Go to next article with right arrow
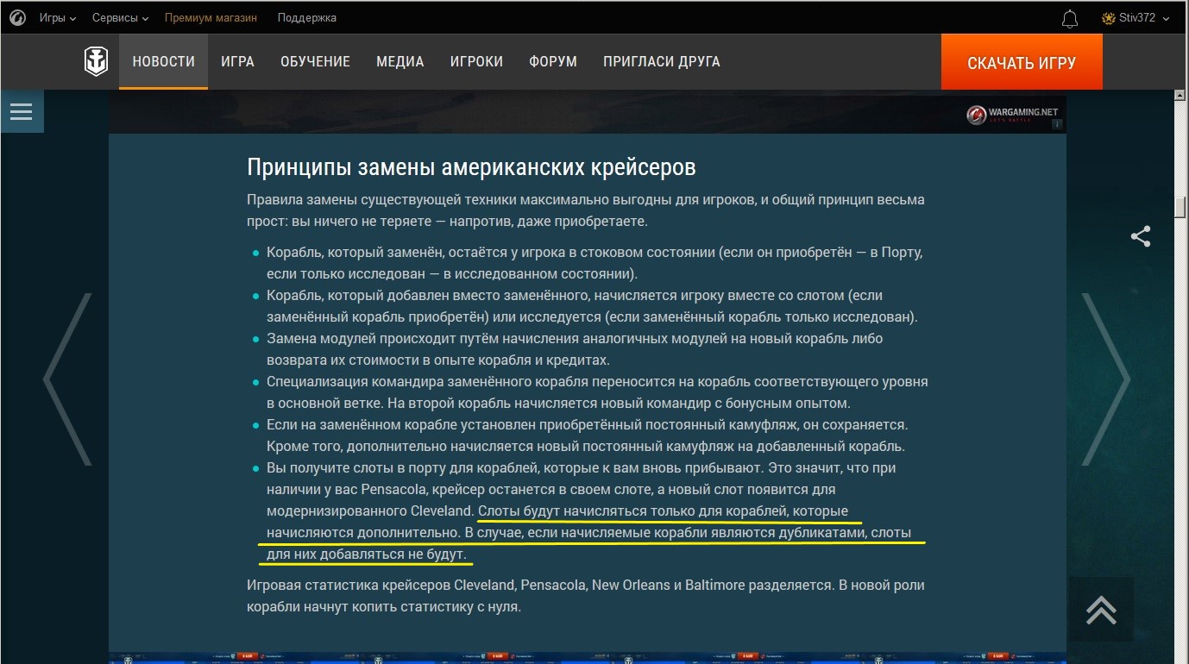This screenshot has height=664, width=1189. [1106, 379]
